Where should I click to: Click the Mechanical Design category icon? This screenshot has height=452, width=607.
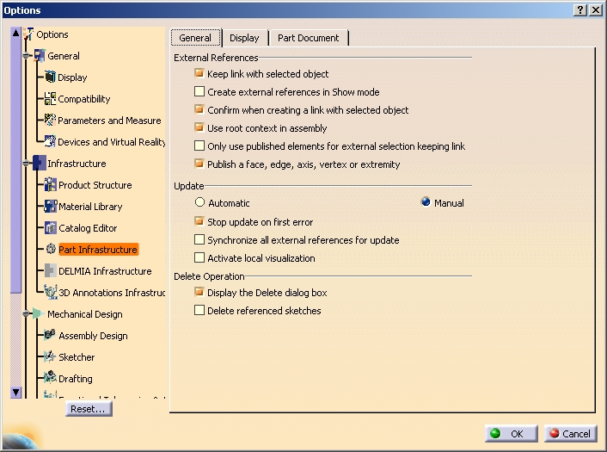38,313
